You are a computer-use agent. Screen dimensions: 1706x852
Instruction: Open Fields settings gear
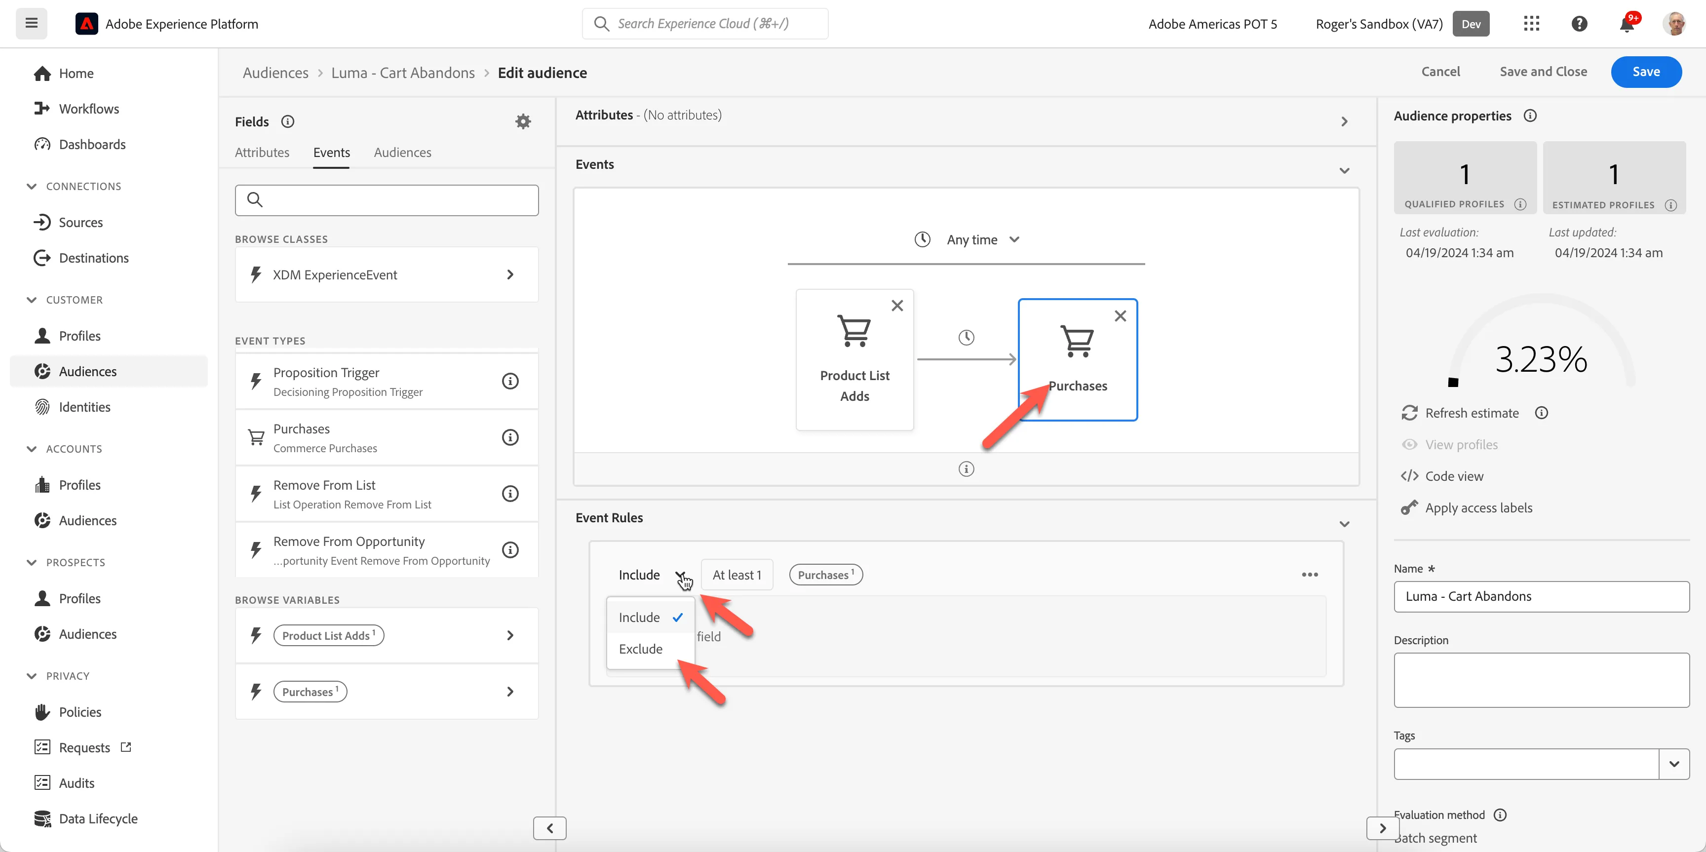[523, 121]
